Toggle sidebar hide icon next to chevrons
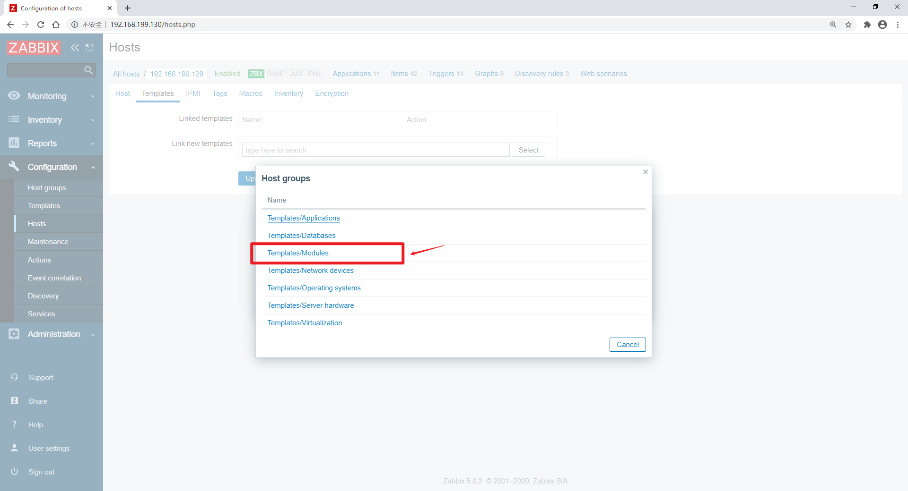Screen dimensions: 908x491 coord(89,47)
